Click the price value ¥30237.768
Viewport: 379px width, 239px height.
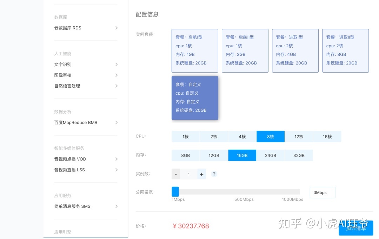[x=191, y=226]
